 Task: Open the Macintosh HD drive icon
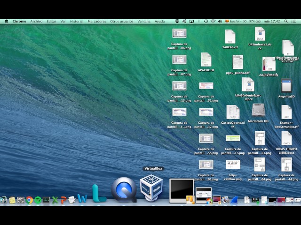point(258,111)
